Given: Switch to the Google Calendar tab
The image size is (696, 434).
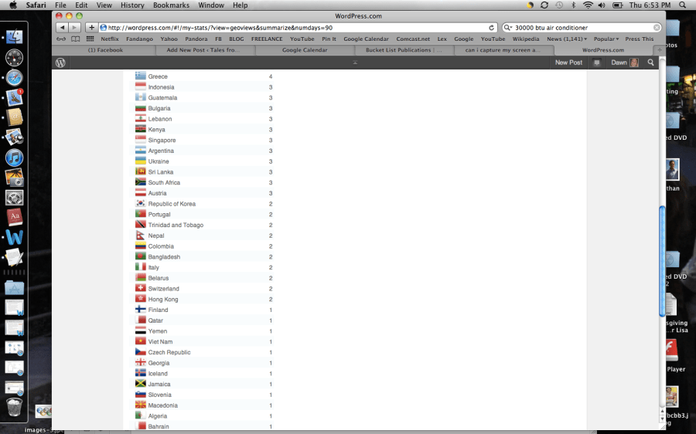Looking at the screenshot, I should click(x=304, y=50).
